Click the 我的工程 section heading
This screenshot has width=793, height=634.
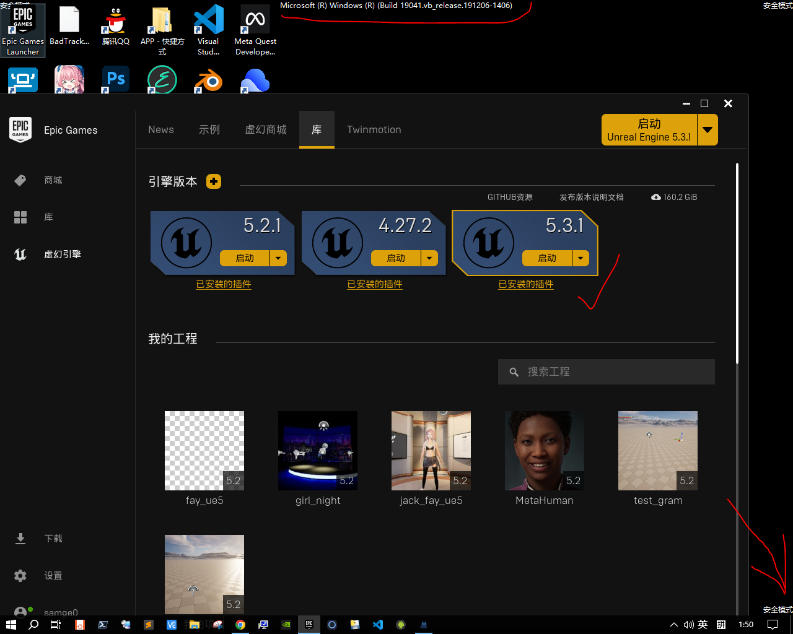[173, 339]
